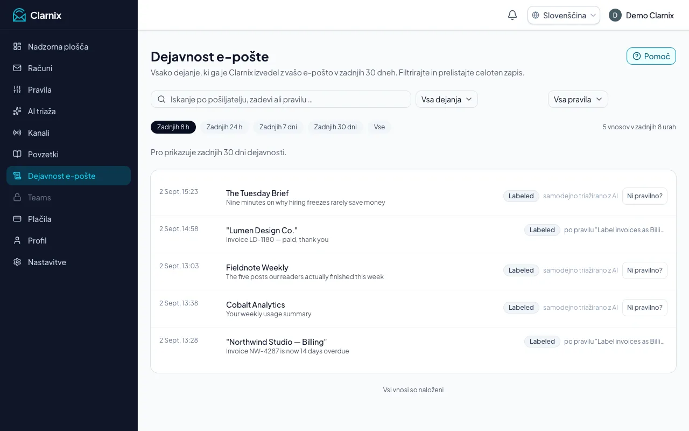Click timestamp 2 Sept, 14:58

click(179, 229)
